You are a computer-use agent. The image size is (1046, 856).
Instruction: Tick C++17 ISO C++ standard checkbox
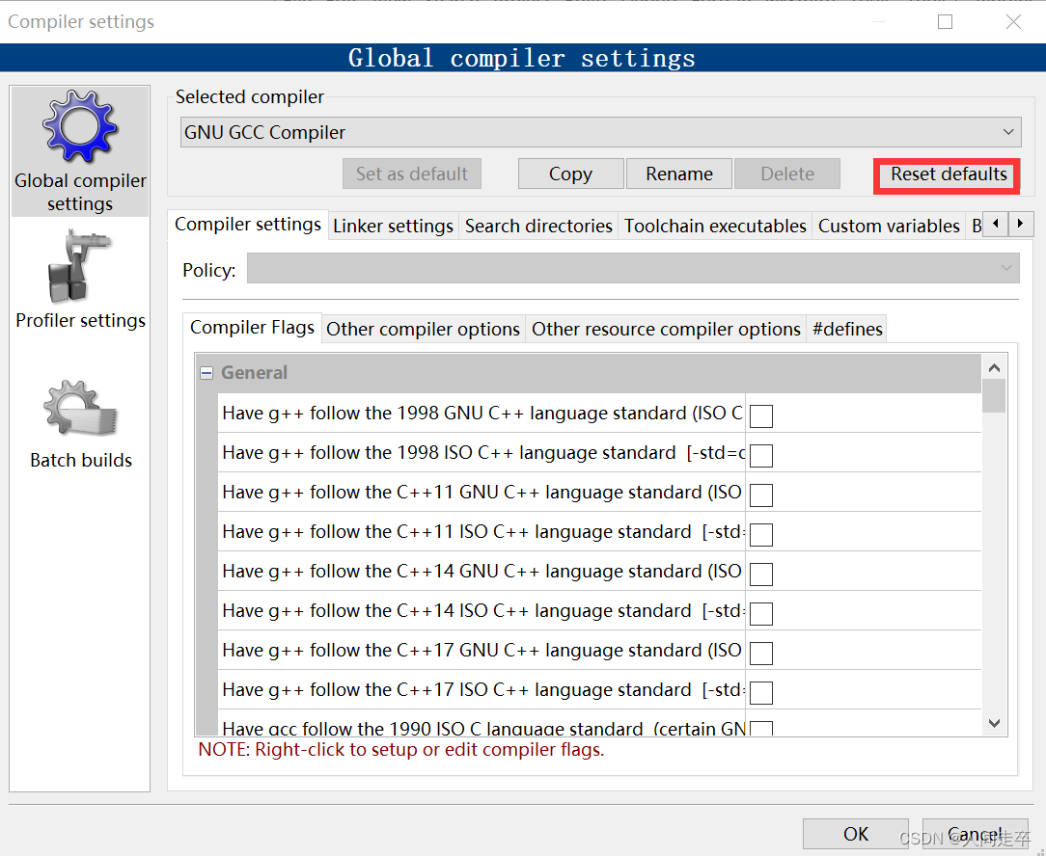[x=761, y=693]
